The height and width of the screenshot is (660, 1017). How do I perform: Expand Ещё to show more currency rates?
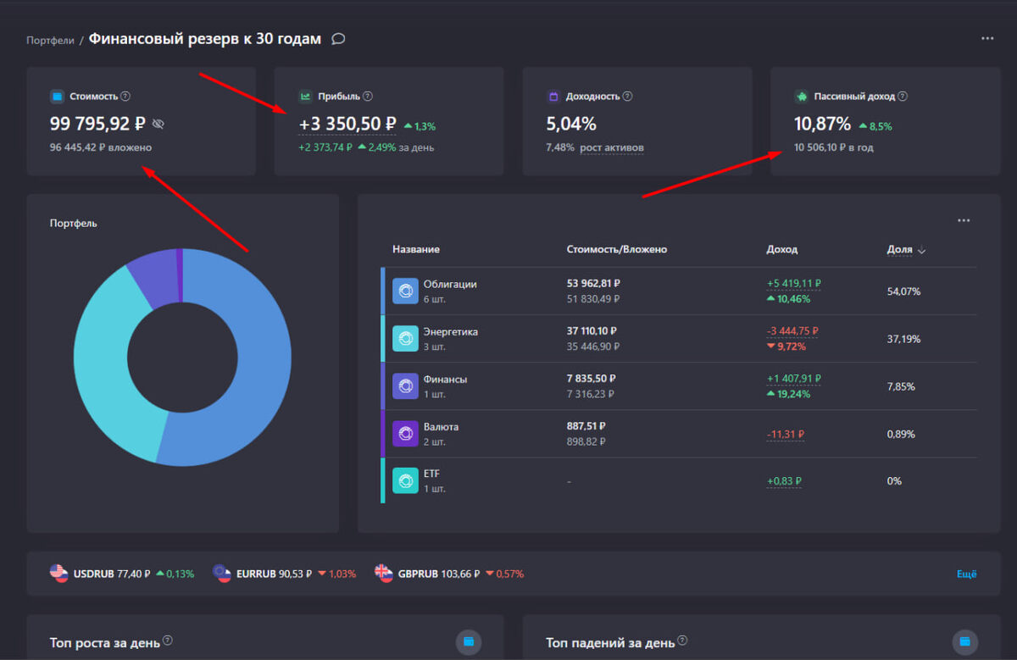tap(965, 574)
